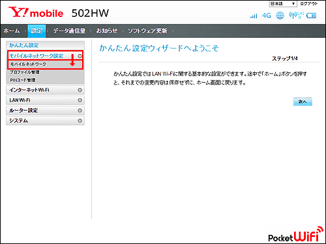
Task: Click the ログアウト logout link
Action: pyautogui.click(x=309, y=4)
